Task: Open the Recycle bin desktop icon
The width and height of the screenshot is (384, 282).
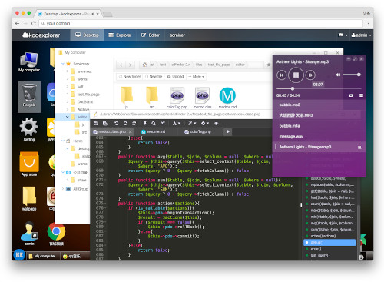Action: point(29,97)
